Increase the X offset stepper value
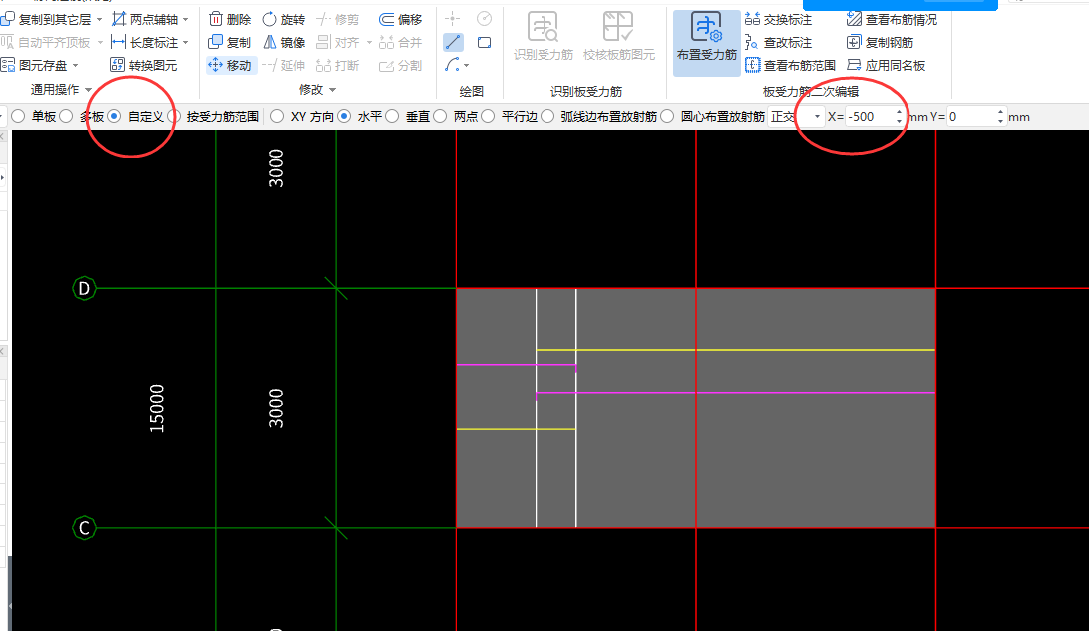1089x631 pixels. (900, 112)
